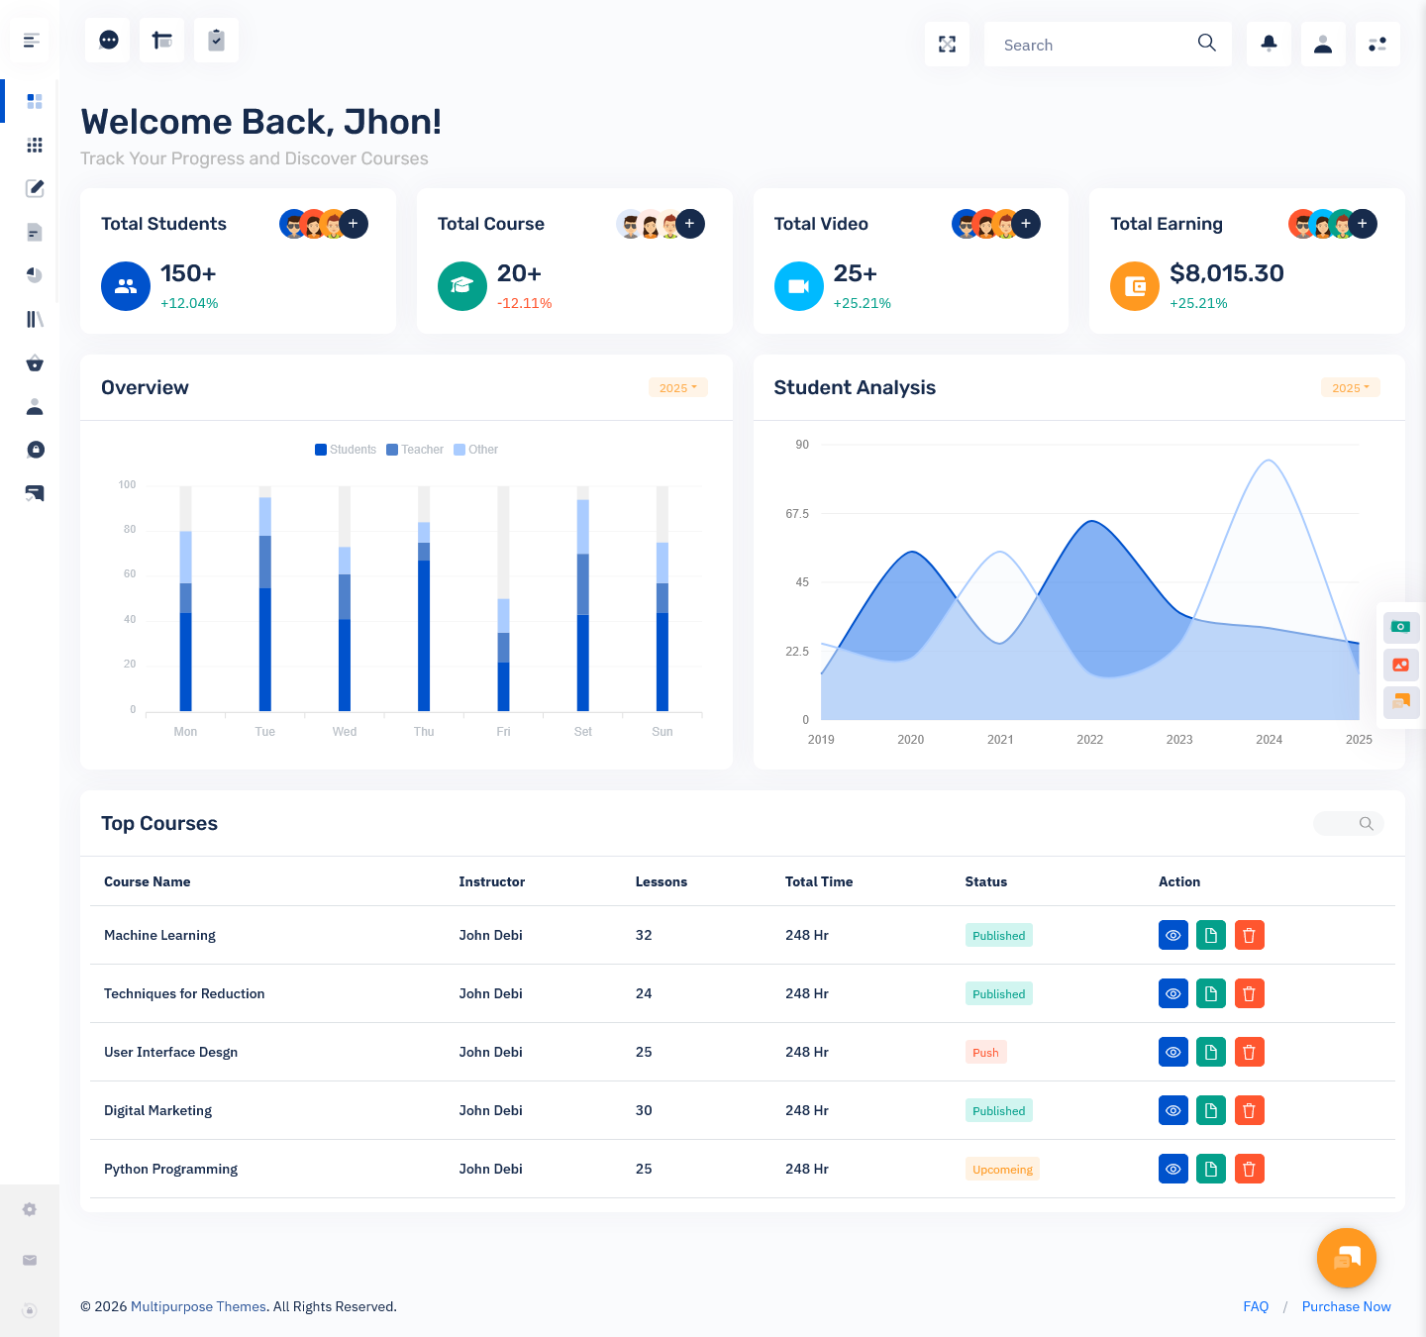The height and width of the screenshot is (1337, 1426).
Task: Delete the Machine Learning course
Action: 1249,935
